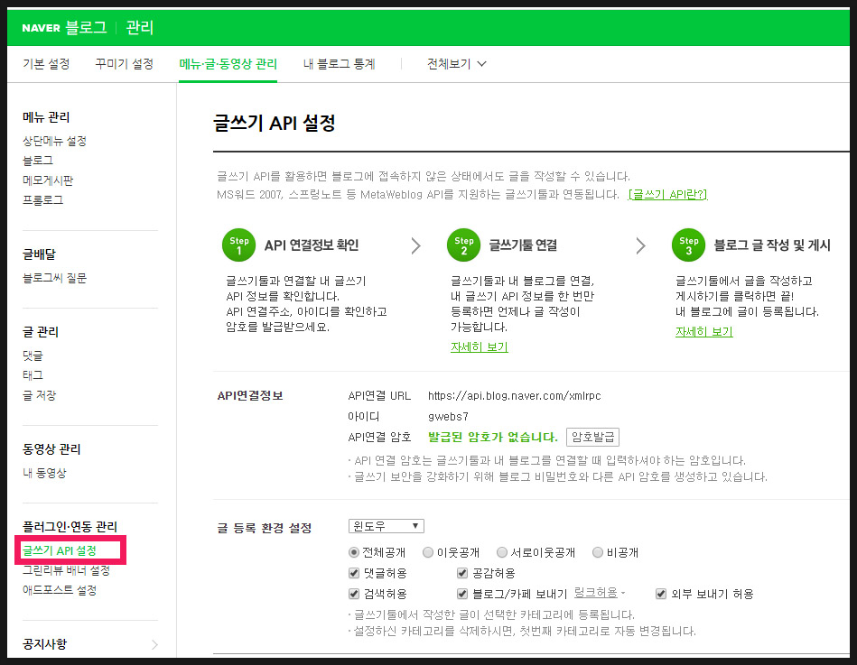Select the 서로이웃공개 radio button

[x=502, y=552]
